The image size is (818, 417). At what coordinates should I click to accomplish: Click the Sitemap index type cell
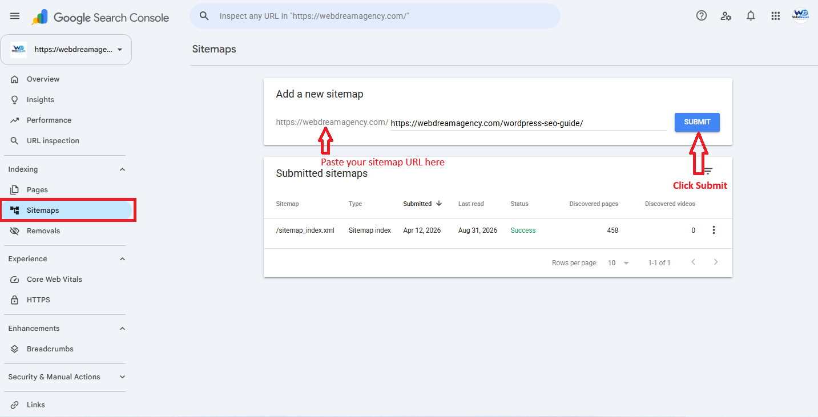tap(370, 230)
